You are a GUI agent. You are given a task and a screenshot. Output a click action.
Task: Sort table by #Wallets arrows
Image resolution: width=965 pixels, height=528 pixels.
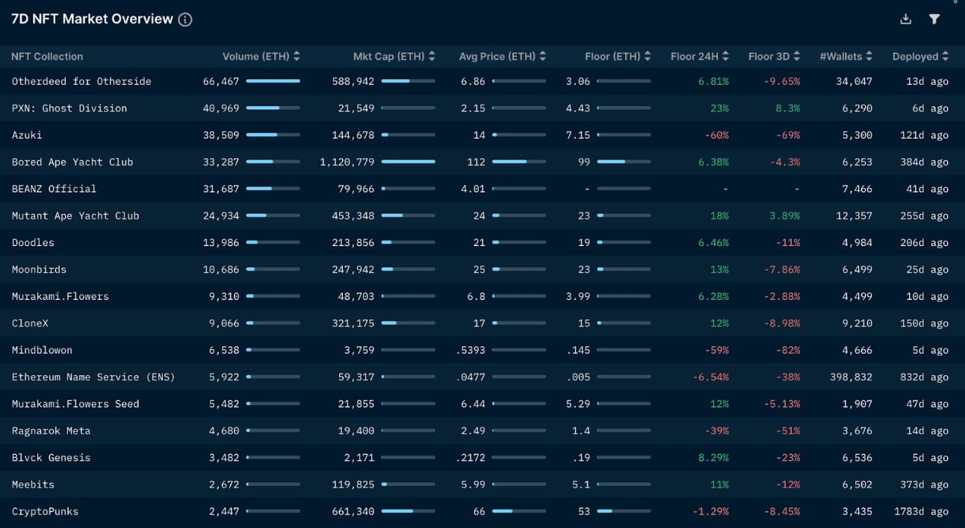point(869,57)
